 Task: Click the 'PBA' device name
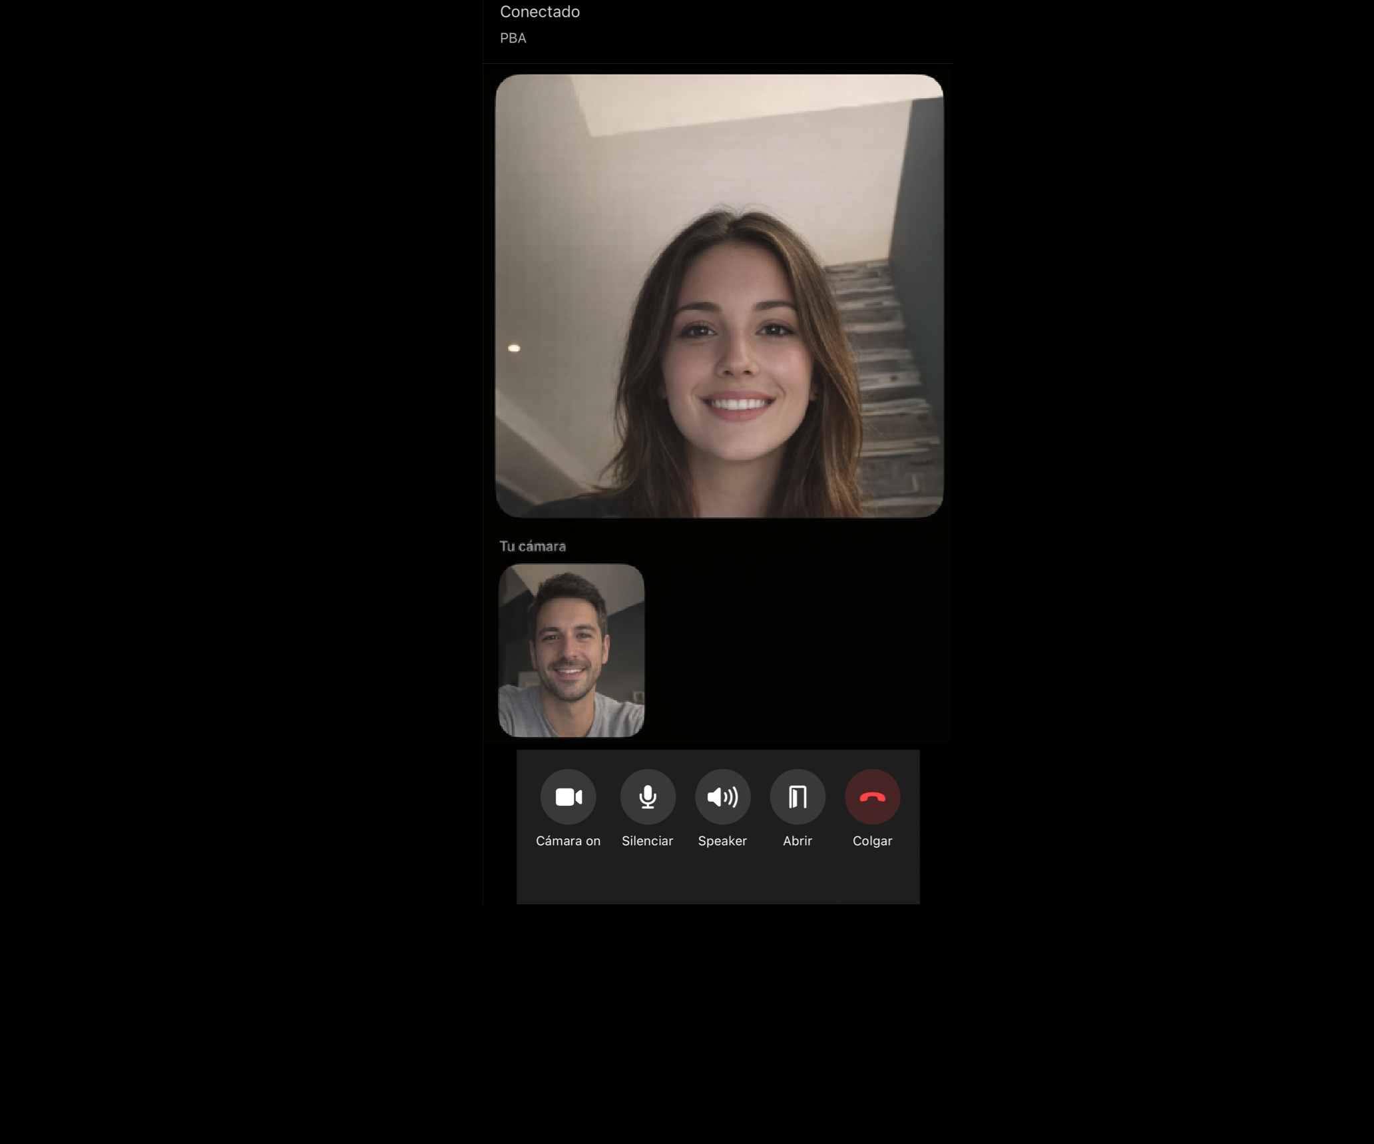[x=513, y=39]
